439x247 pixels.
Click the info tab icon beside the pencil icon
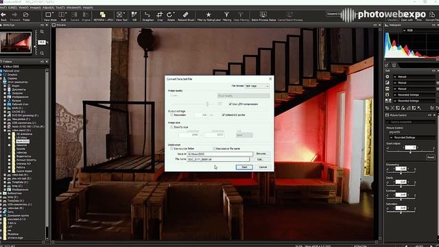pyautogui.click(x=394, y=65)
